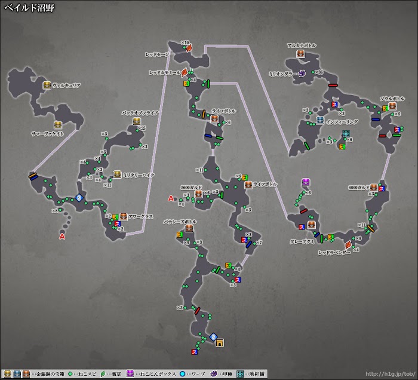Click the blue warp diamond on the left map
Image resolution: width=418 pixels, height=380 pixels.
[x=79, y=198]
